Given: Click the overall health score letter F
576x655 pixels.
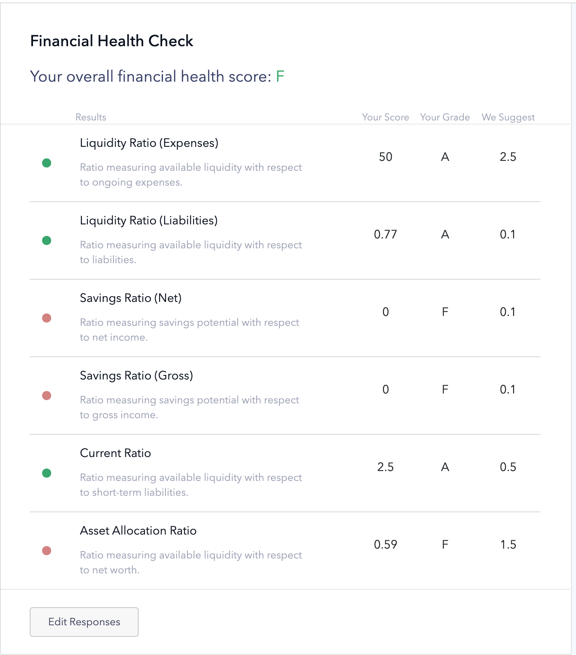Looking at the screenshot, I should click(280, 77).
